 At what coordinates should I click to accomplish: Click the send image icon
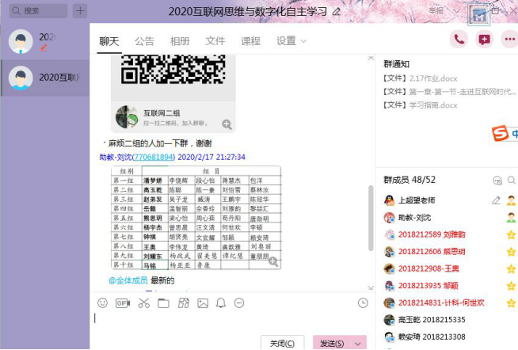pos(203,303)
